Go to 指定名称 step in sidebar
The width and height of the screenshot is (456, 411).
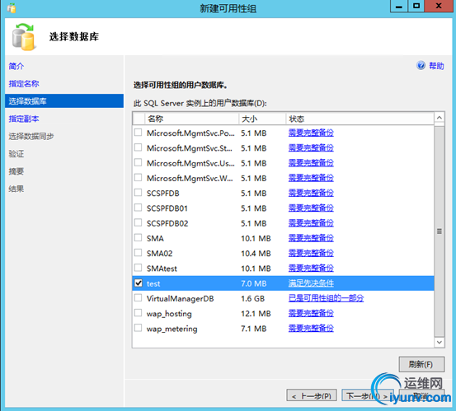24,84
